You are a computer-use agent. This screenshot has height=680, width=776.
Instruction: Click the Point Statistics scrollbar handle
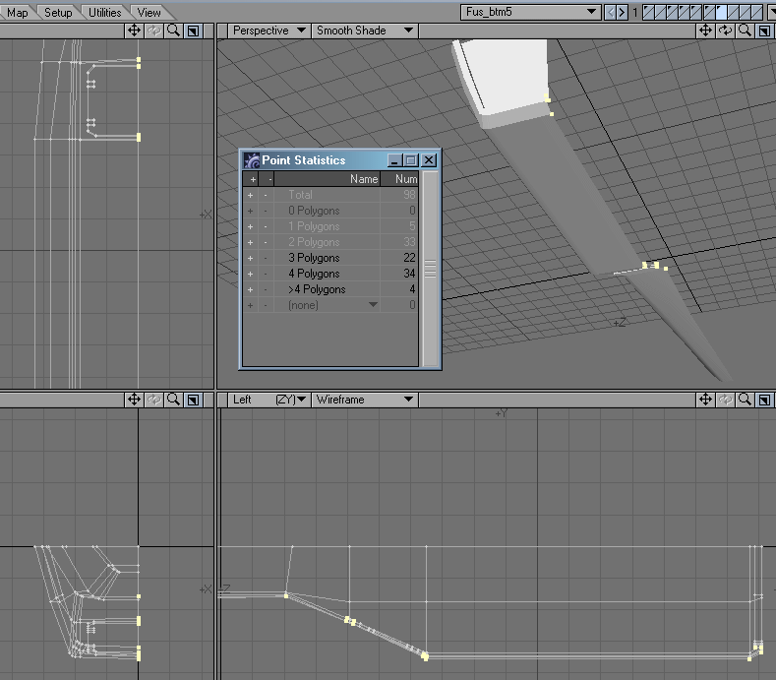click(x=430, y=268)
